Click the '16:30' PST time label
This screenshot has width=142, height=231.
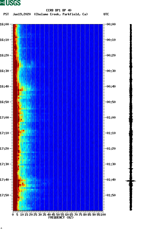pyautogui.click(x=5, y=71)
